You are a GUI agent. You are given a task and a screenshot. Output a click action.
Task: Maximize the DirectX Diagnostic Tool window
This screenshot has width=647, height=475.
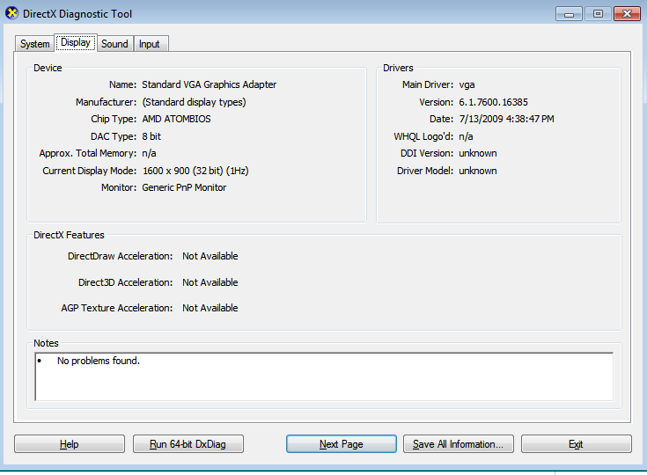(x=598, y=14)
